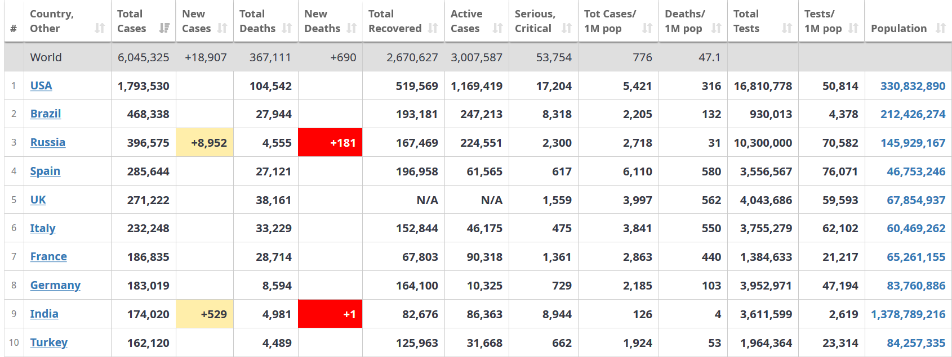
Task: Select India new cases cell +529
Action: tap(204, 314)
